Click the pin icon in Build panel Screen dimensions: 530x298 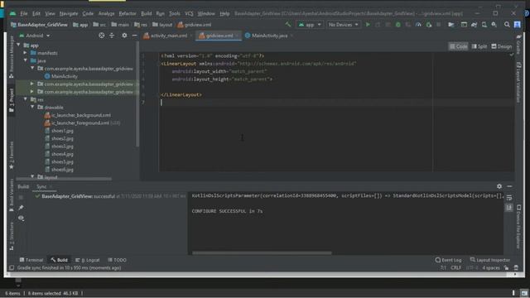click(x=21, y=208)
